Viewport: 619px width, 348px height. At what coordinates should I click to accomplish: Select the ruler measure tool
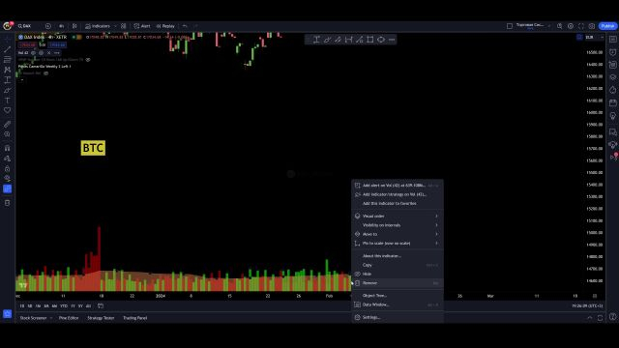tap(7, 125)
